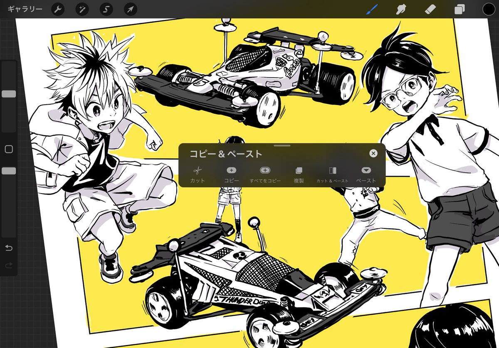Open the ギャラリー gallery
The image size is (499, 348).
[25, 9]
